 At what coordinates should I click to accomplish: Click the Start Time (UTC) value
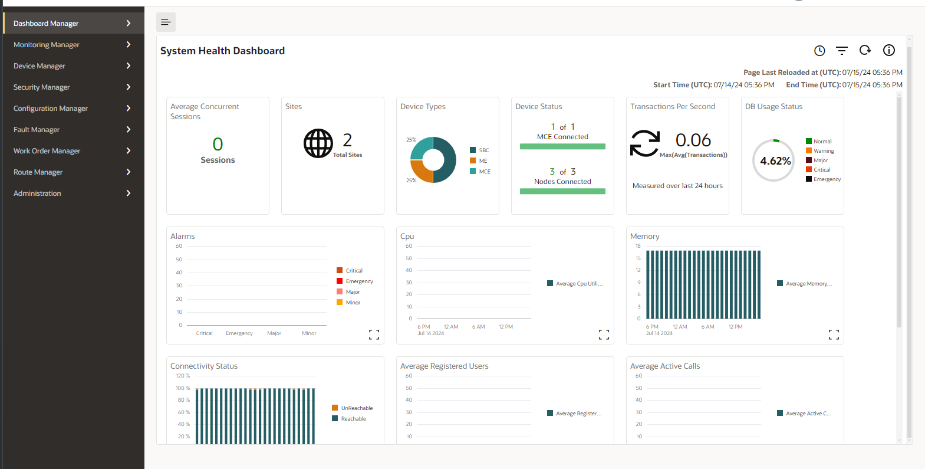click(744, 84)
